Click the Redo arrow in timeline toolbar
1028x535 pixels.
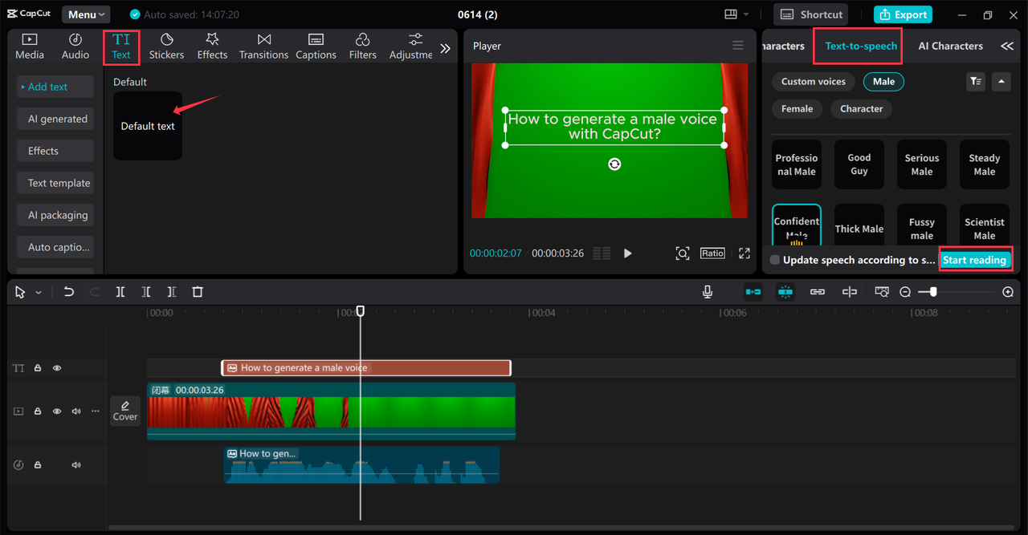pos(95,292)
